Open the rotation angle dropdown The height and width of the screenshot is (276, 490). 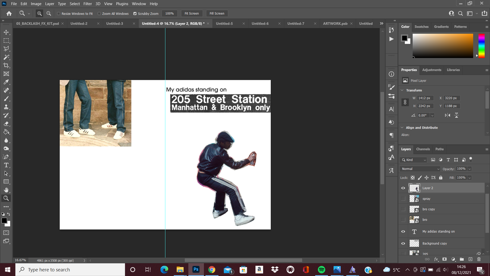click(432, 115)
